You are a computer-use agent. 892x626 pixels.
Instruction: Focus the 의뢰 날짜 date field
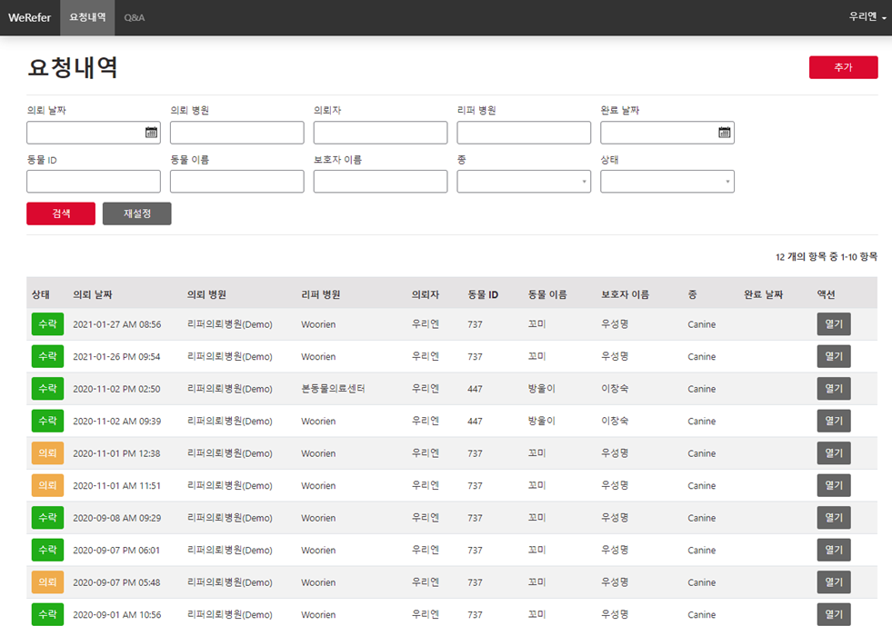point(94,133)
